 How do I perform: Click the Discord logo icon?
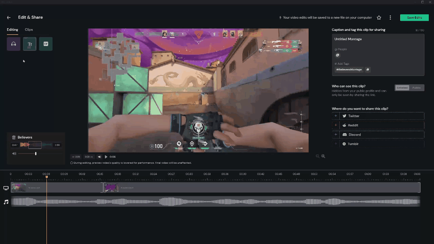345,135
